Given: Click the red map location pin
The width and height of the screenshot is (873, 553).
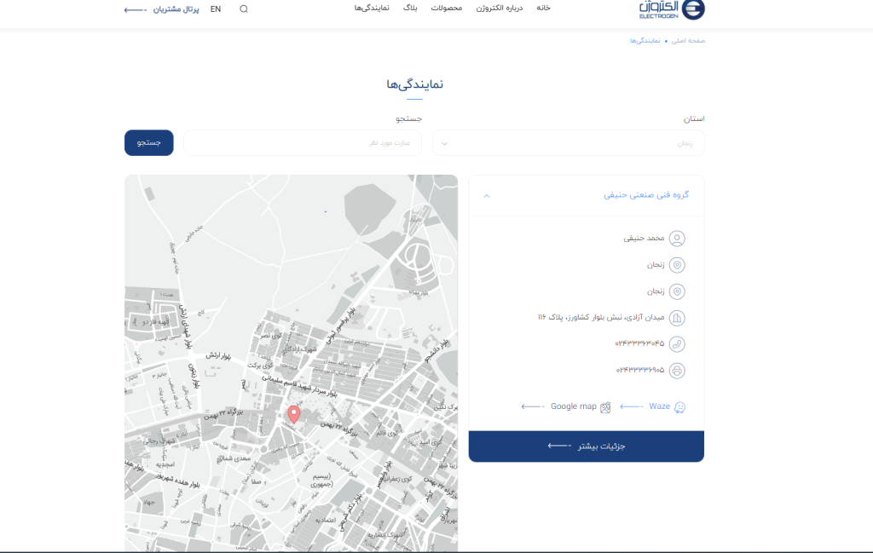Looking at the screenshot, I should pyautogui.click(x=294, y=415).
